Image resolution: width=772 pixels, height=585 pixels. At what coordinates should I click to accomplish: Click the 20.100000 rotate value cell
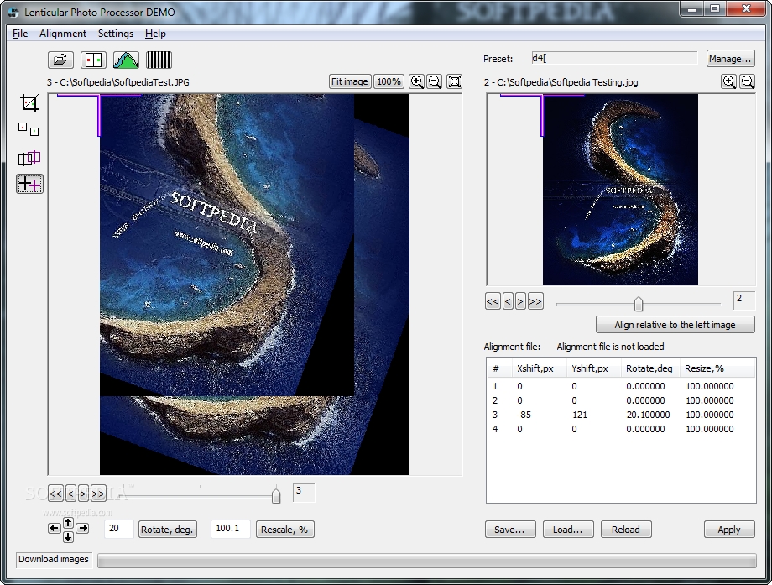click(x=648, y=415)
